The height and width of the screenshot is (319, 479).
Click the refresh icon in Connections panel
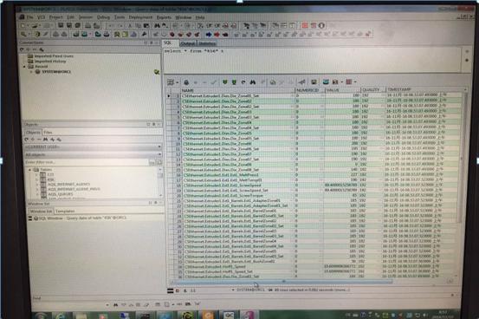coord(22,49)
